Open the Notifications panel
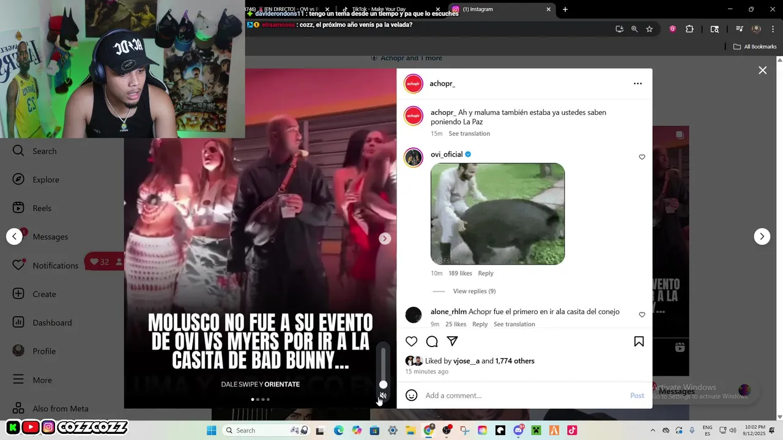Viewport: 783px width, 440px height. coord(46,265)
